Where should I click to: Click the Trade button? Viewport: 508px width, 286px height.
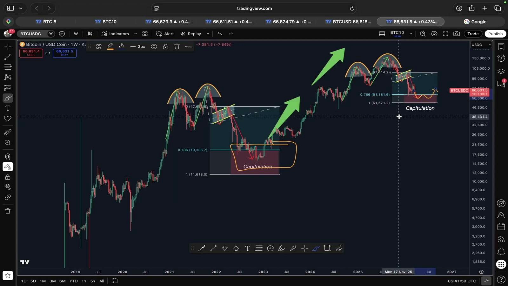[473, 34]
